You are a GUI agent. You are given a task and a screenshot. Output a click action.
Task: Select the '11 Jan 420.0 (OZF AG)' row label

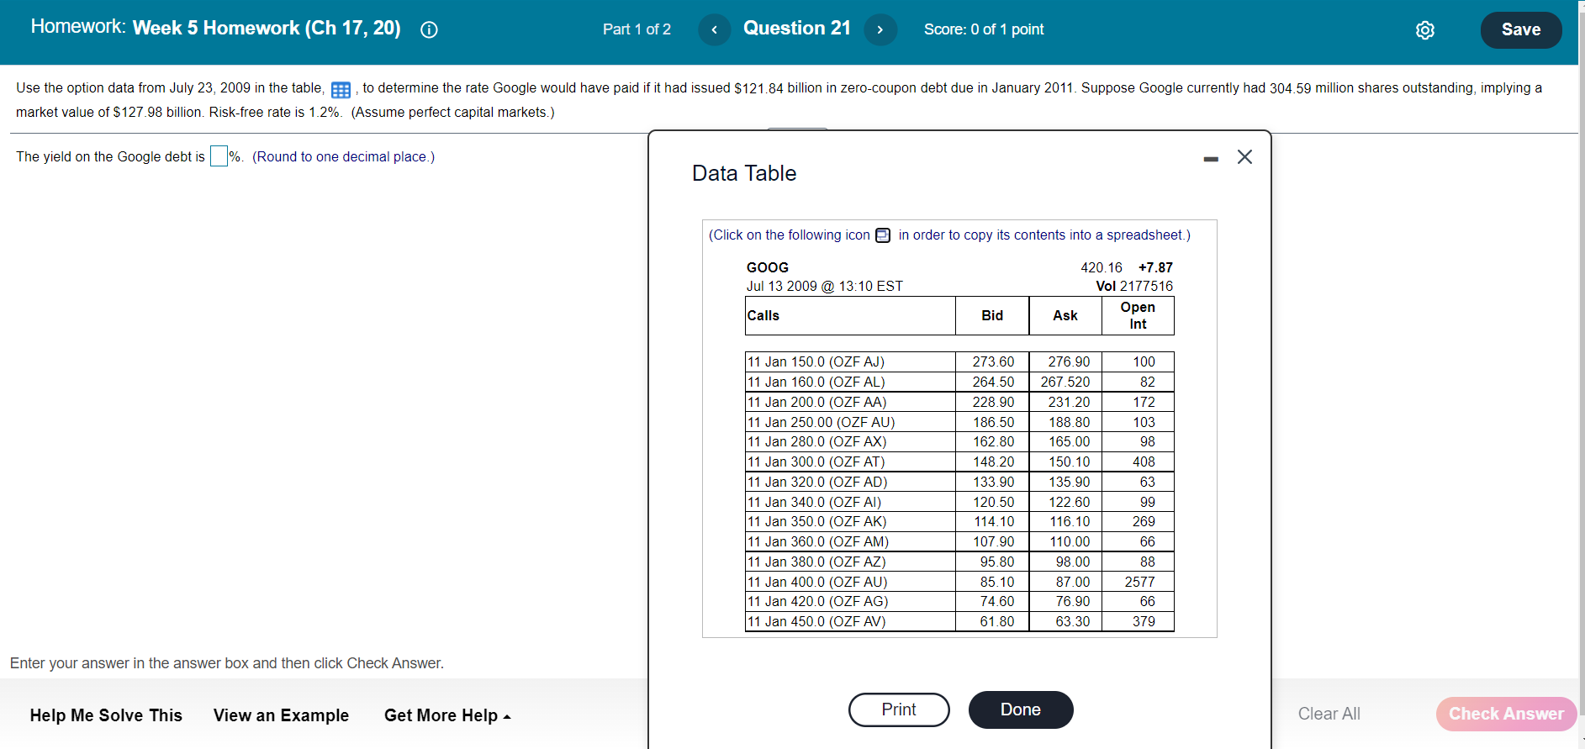click(x=817, y=602)
